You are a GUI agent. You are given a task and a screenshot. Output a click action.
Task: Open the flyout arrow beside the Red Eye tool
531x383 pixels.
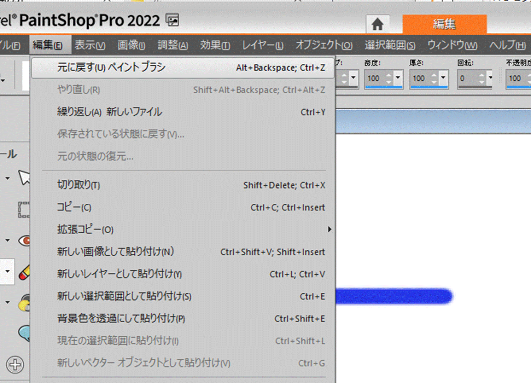[8, 241]
